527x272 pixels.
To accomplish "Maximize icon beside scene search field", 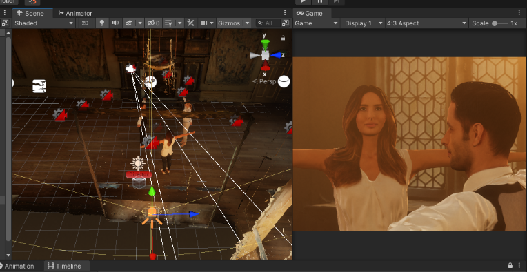I will click(286, 23).
